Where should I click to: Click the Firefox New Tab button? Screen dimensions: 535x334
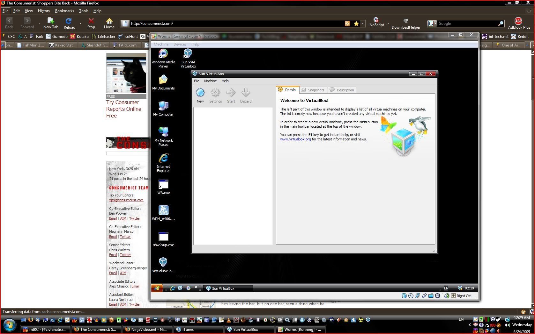tap(51, 23)
